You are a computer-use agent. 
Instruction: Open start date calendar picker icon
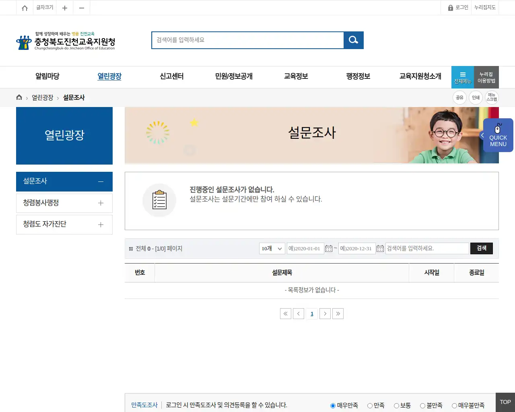click(x=329, y=248)
